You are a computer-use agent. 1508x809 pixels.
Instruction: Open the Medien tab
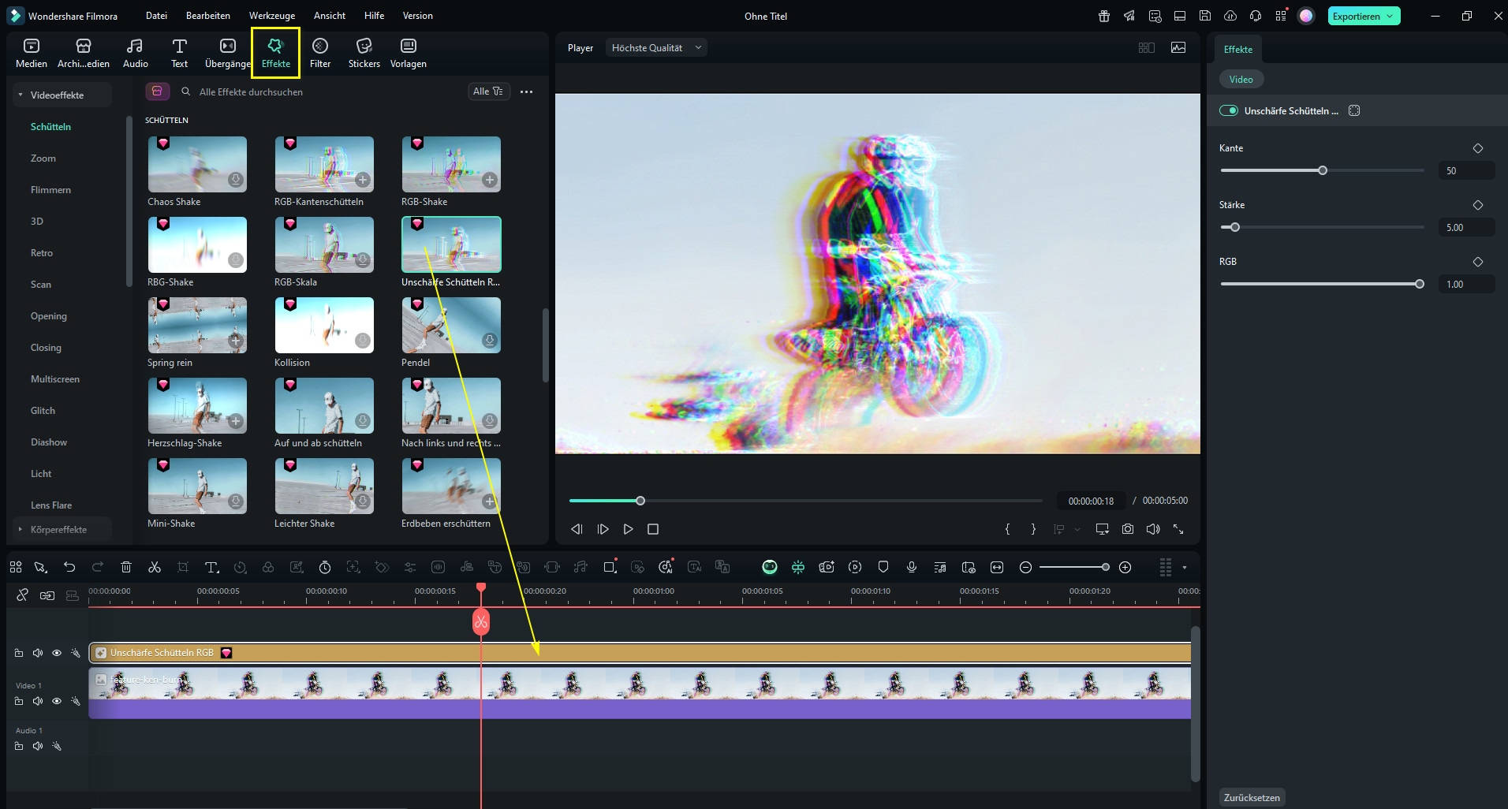(32, 53)
